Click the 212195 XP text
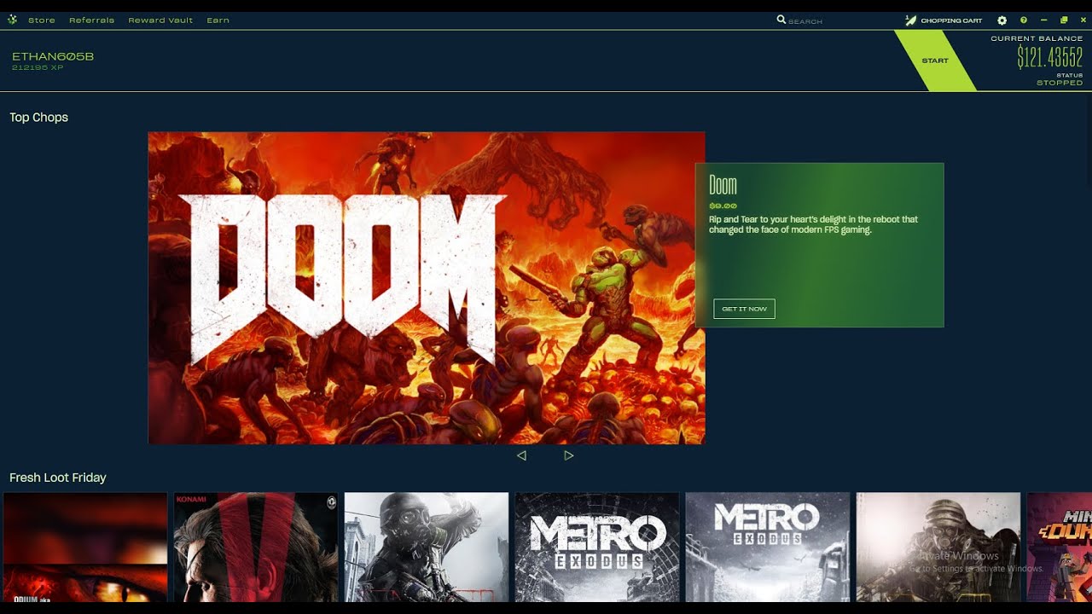 (38, 68)
